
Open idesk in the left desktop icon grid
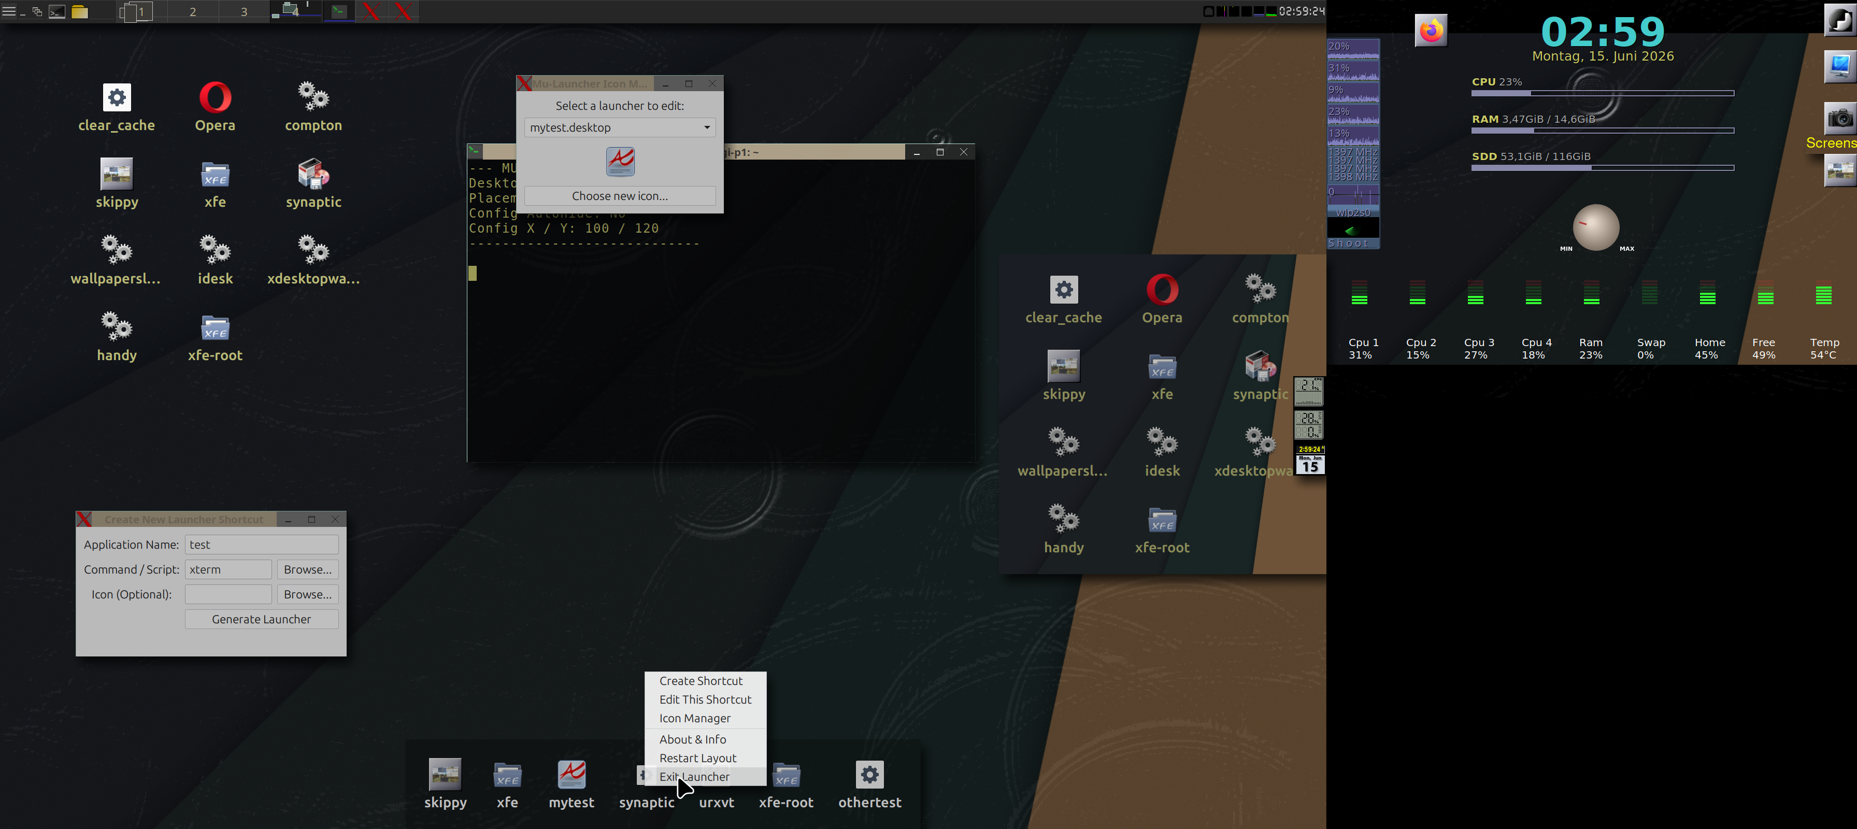click(x=215, y=250)
